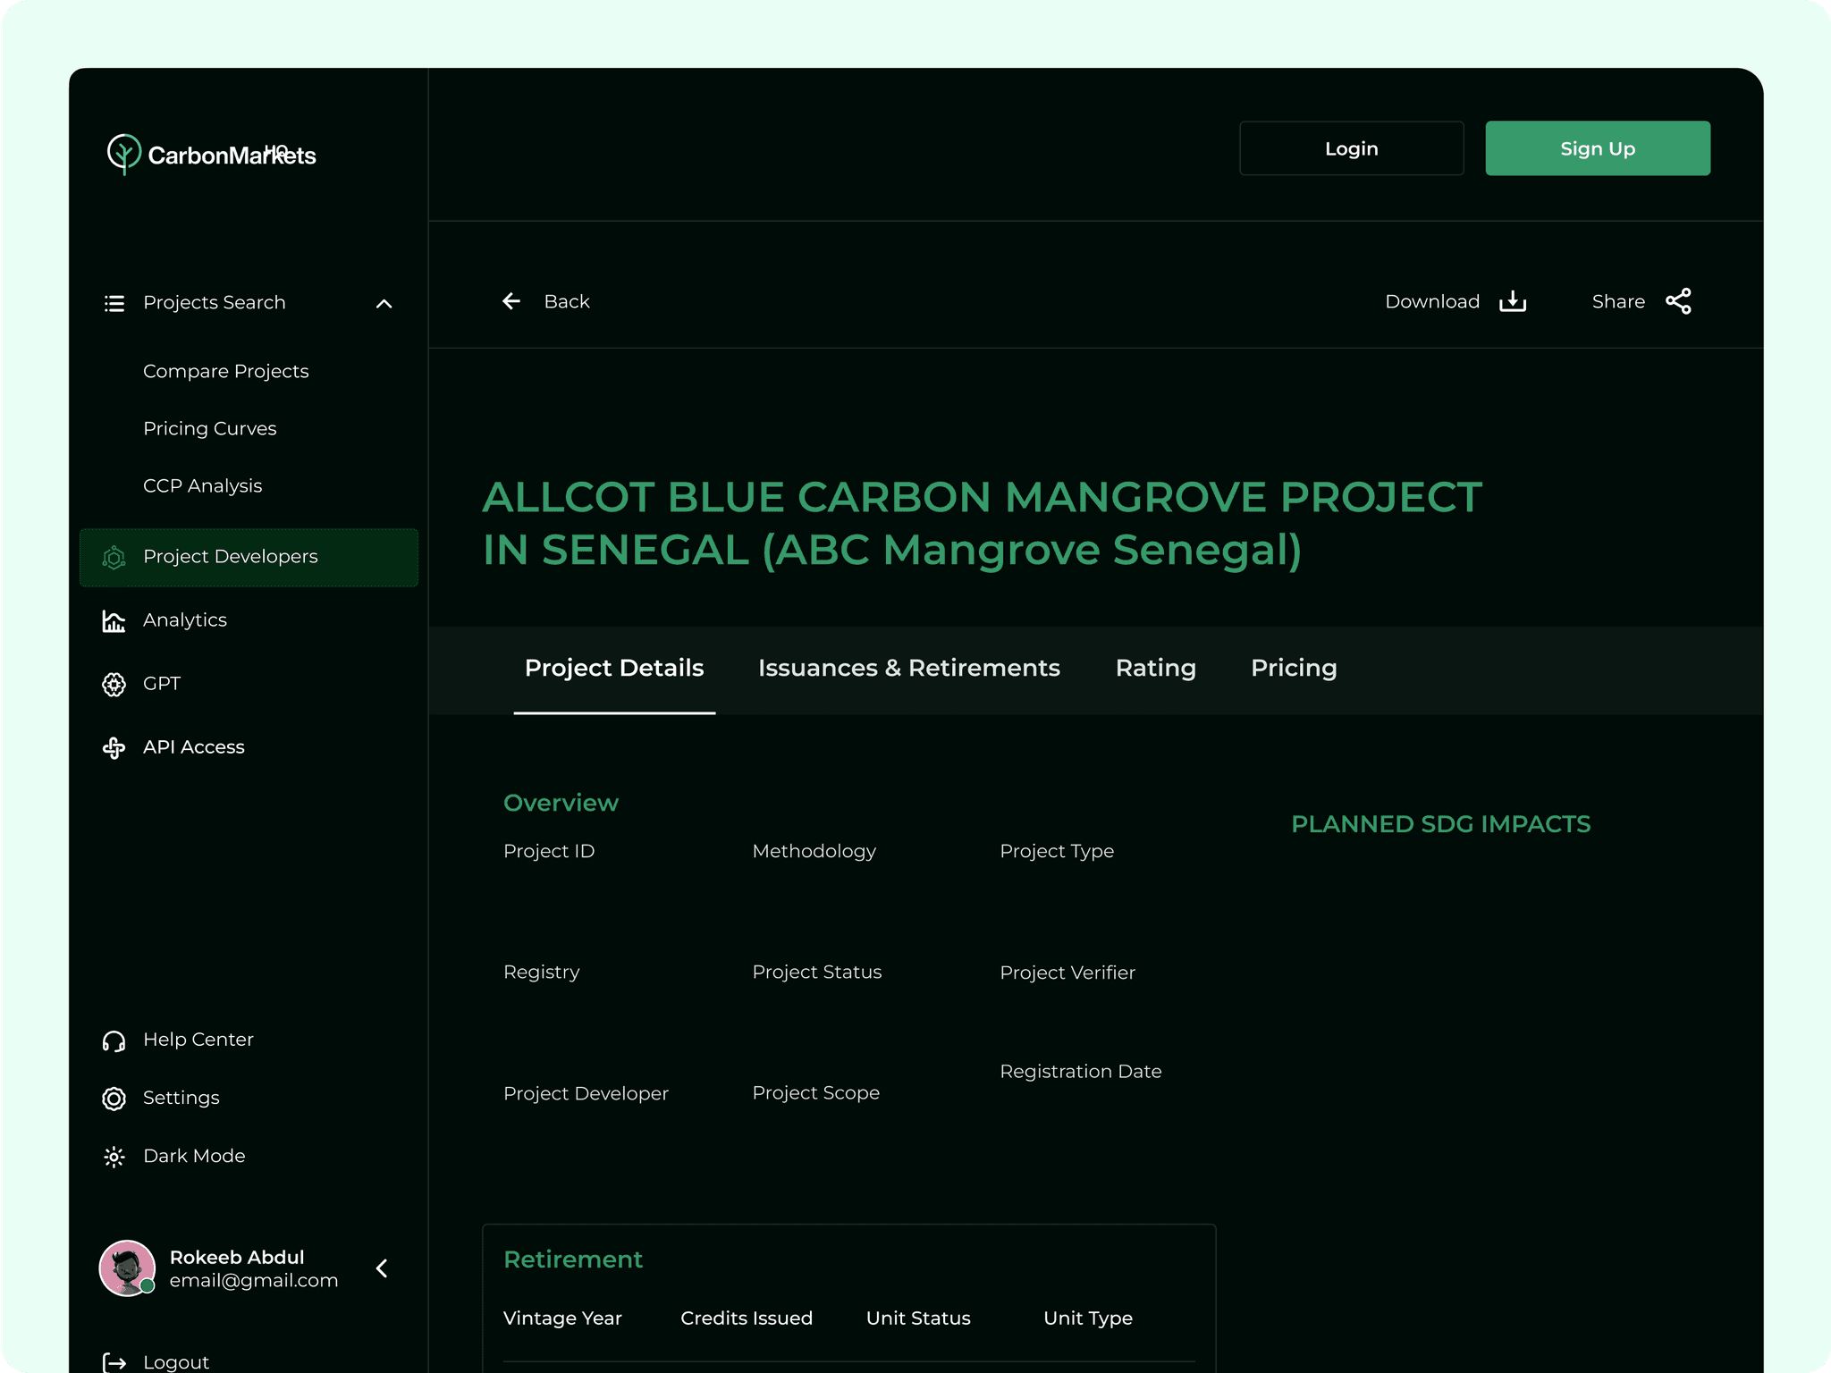Open Settings via the gear icon
This screenshot has height=1373, width=1831.
click(114, 1099)
